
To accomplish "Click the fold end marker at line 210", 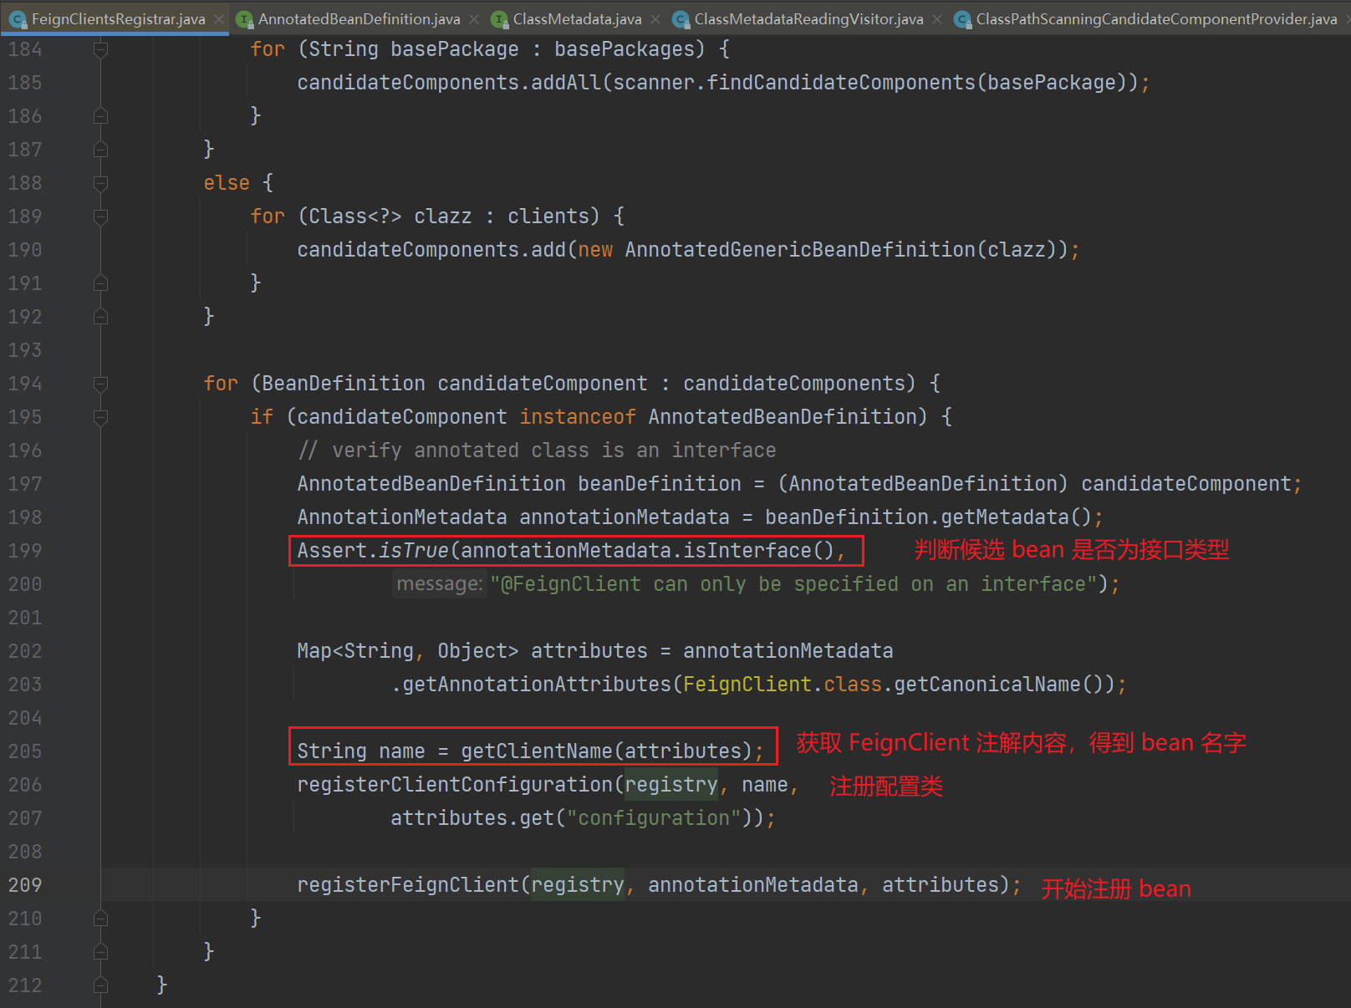I will pos(100,919).
